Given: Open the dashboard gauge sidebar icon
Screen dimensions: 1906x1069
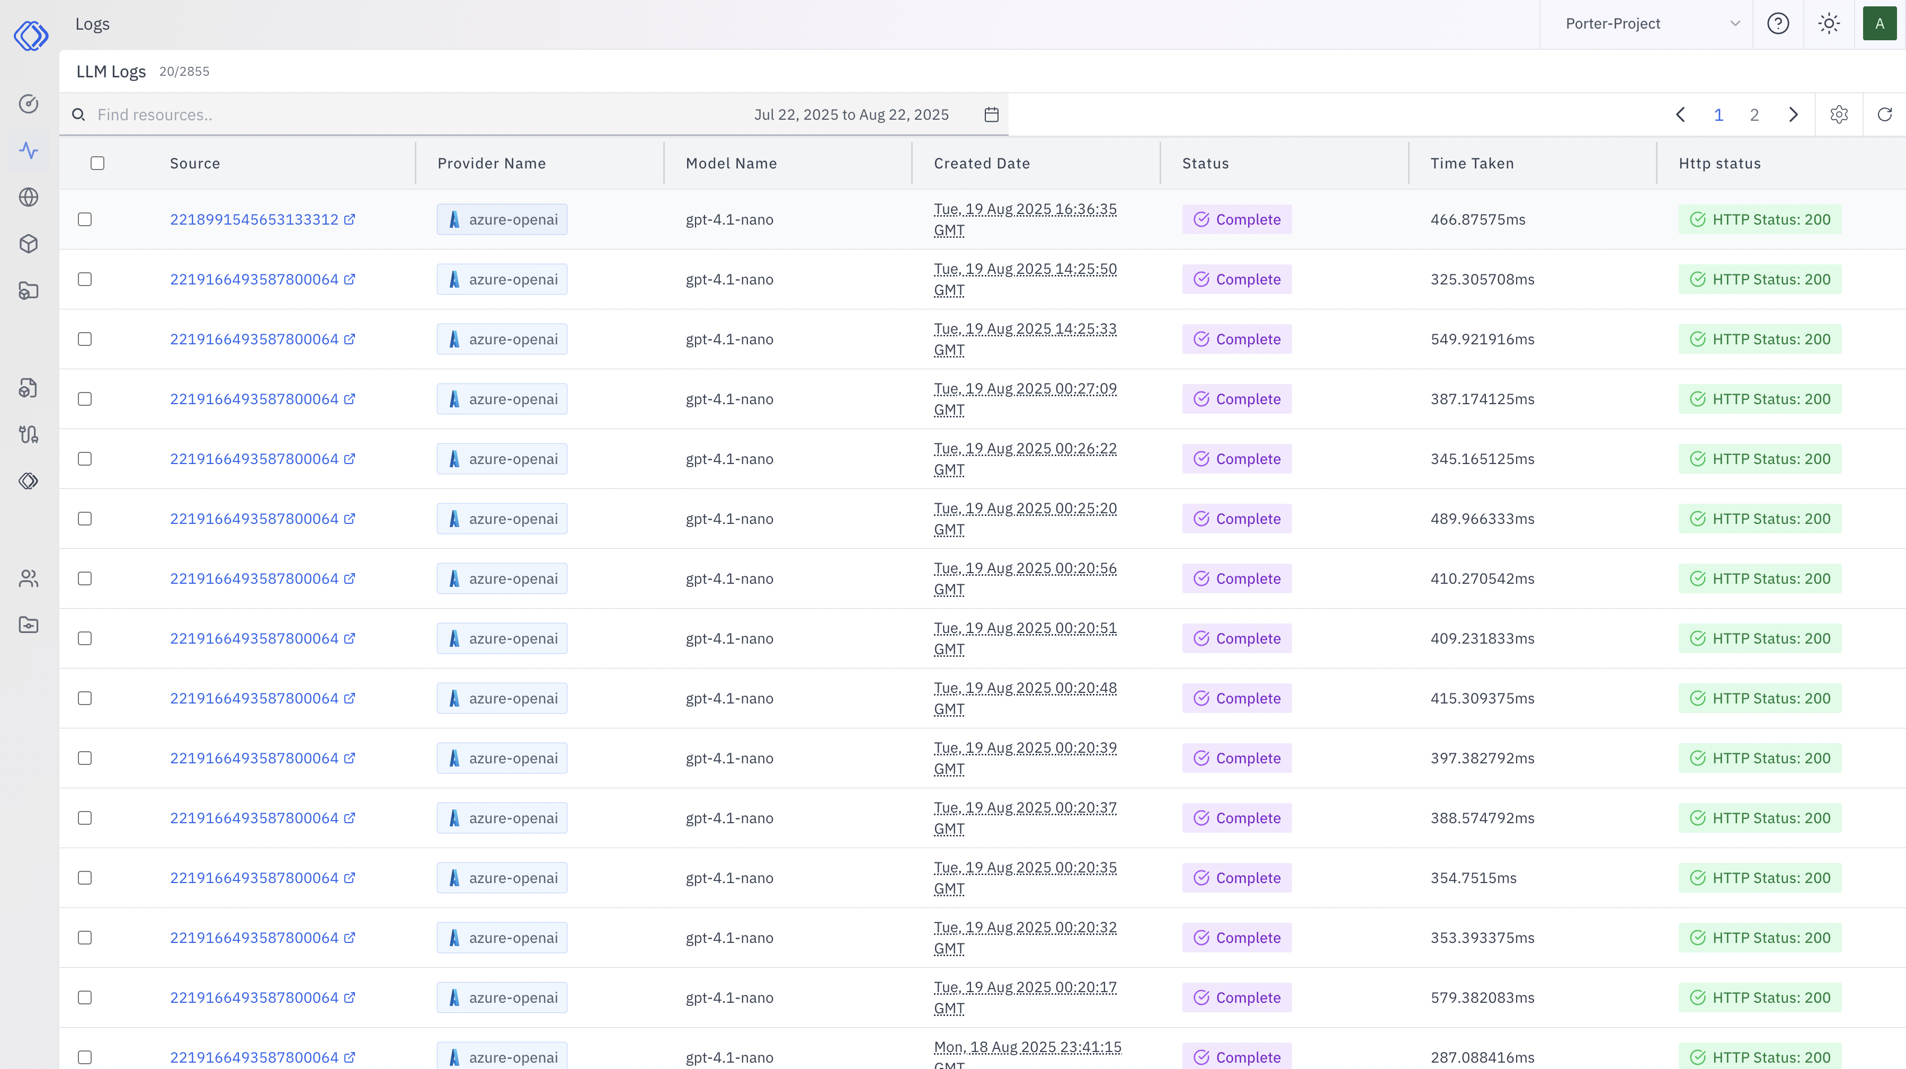Looking at the screenshot, I should [28, 104].
